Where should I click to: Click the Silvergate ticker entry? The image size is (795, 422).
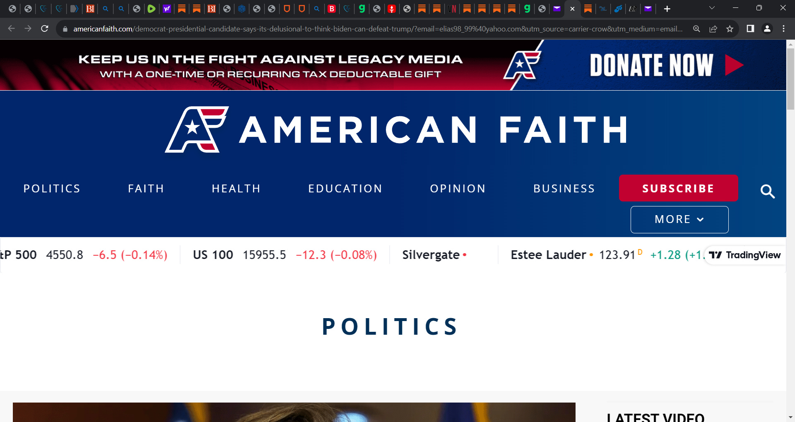(x=434, y=255)
